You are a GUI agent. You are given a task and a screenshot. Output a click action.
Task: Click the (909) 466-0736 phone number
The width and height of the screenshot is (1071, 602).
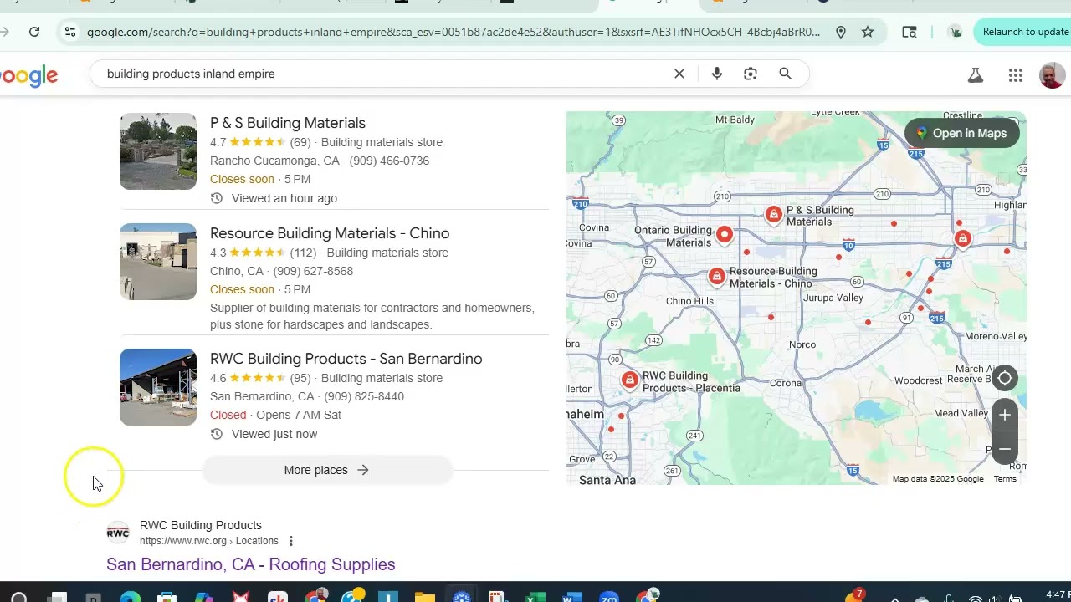(389, 161)
